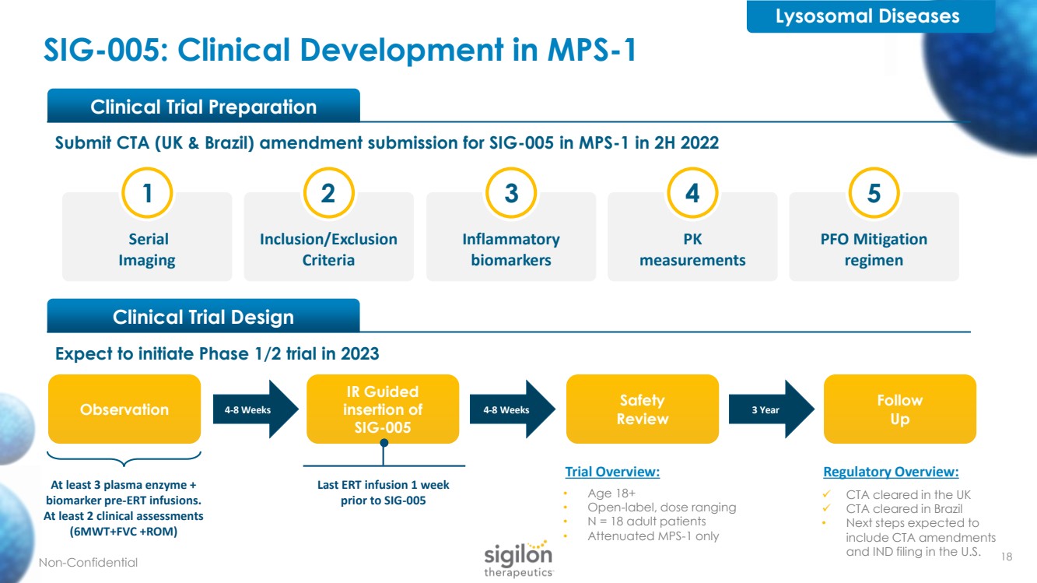The image size is (1037, 583).
Task: Click the Attenuated MPS-1 only bullet
Action: coord(653,536)
